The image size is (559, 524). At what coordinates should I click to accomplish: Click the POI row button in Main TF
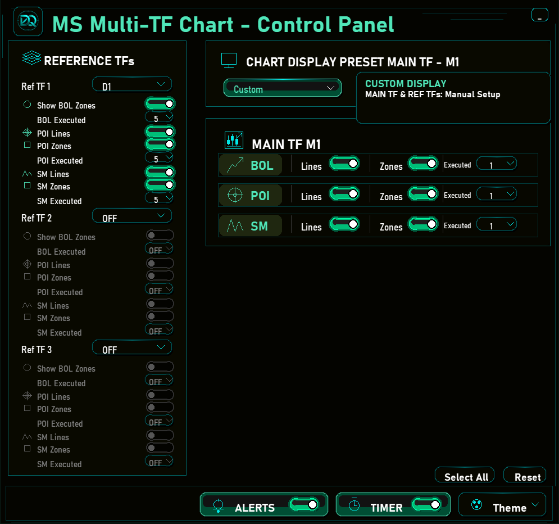pyautogui.click(x=250, y=195)
